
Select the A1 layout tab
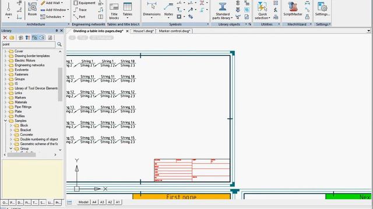pyautogui.click(x=118, y=202)
